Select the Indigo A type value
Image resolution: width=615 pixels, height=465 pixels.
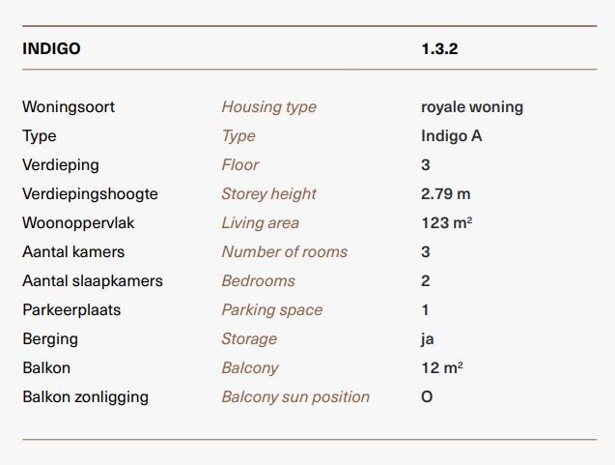pyautogui.click(x=452, y=136)
